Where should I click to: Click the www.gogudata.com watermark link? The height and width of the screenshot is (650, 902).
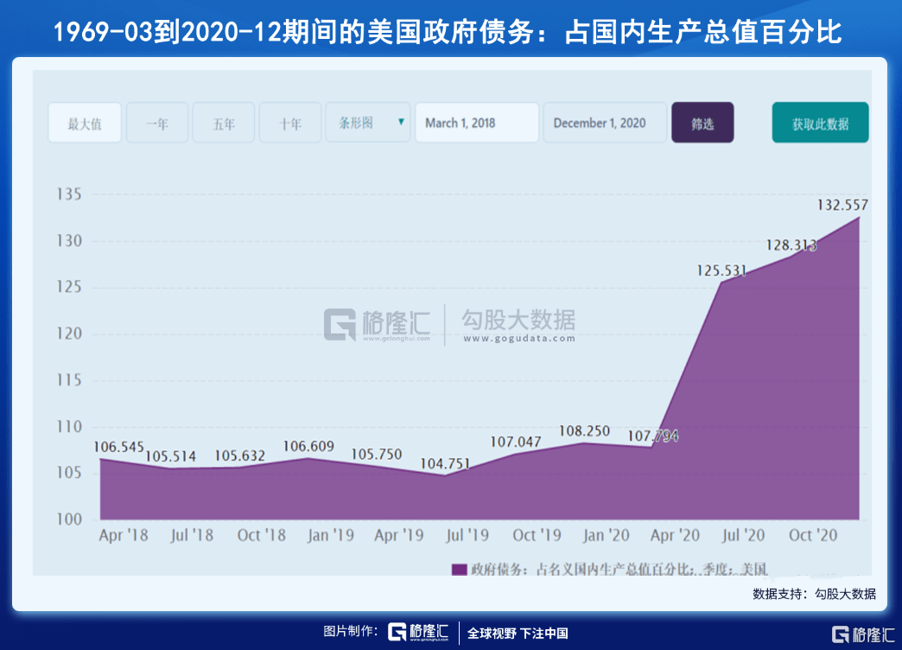coord(519,339)
